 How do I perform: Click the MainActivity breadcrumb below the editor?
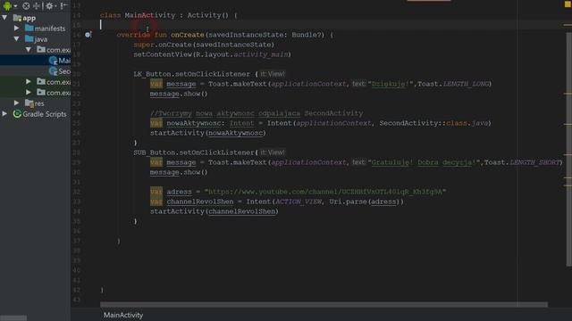tap(123, 315)
